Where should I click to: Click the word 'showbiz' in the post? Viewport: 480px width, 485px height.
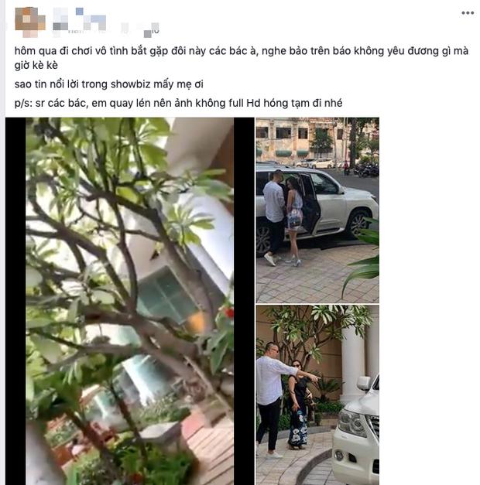pyautogui.click(x=130, y=84)
